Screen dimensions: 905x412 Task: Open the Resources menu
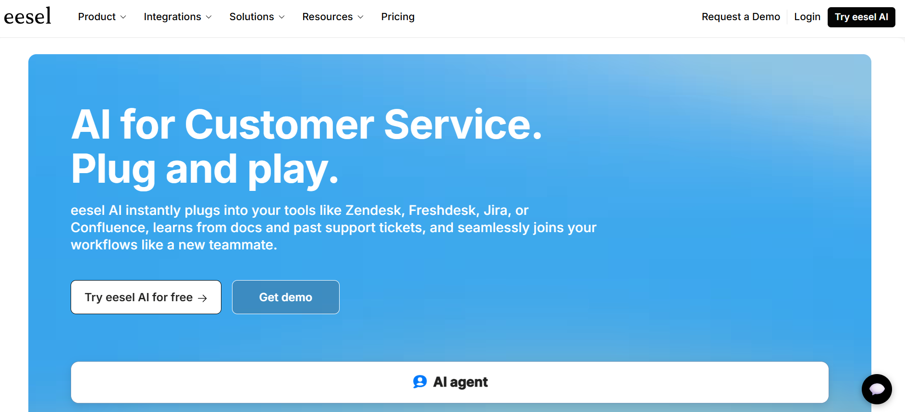[333, 17]
